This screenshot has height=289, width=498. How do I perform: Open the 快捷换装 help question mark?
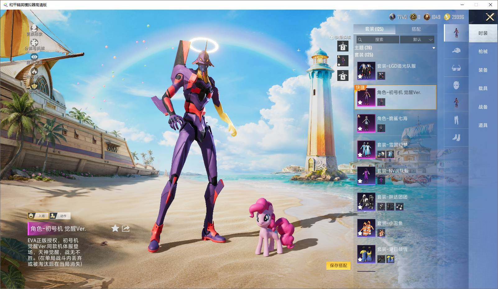coord(332,37)
